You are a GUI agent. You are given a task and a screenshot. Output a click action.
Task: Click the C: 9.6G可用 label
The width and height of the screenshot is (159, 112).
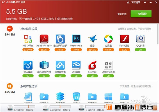pyautogui.click(x=24, y=110)
